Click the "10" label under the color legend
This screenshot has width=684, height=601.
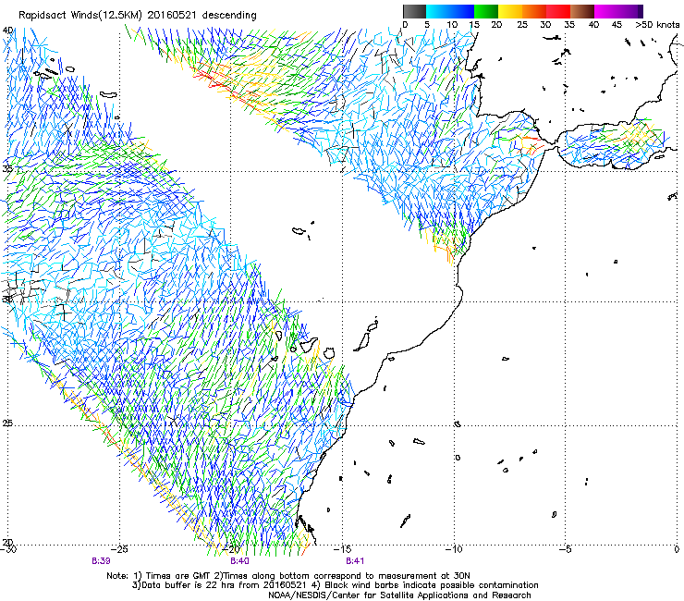point(452,25)
